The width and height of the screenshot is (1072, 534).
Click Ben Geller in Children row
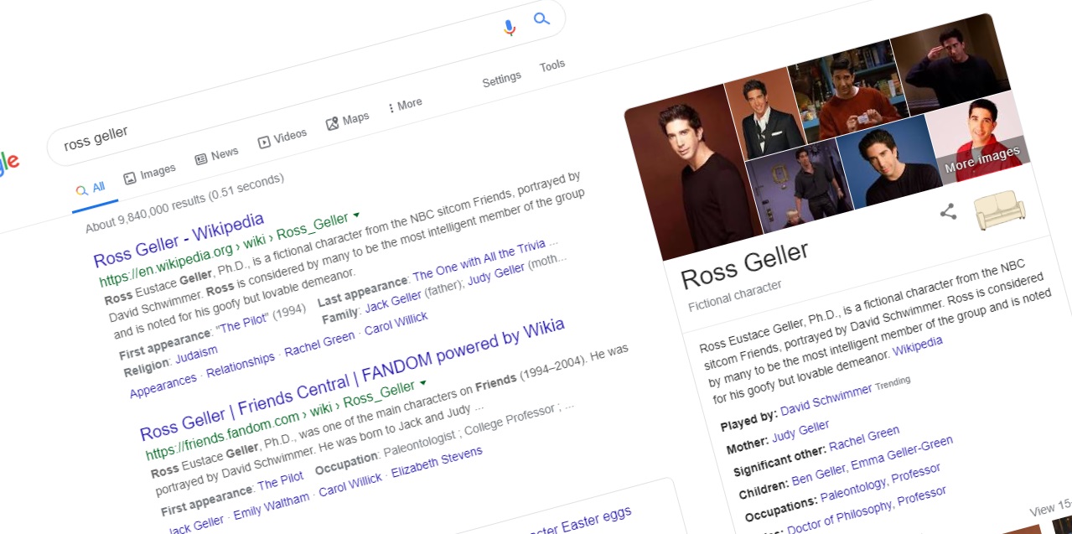click(817, 474)
